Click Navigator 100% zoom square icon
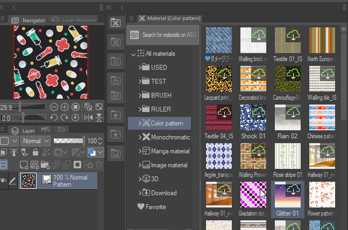Viewport: 348px width, 230px height. pos(75,107)
